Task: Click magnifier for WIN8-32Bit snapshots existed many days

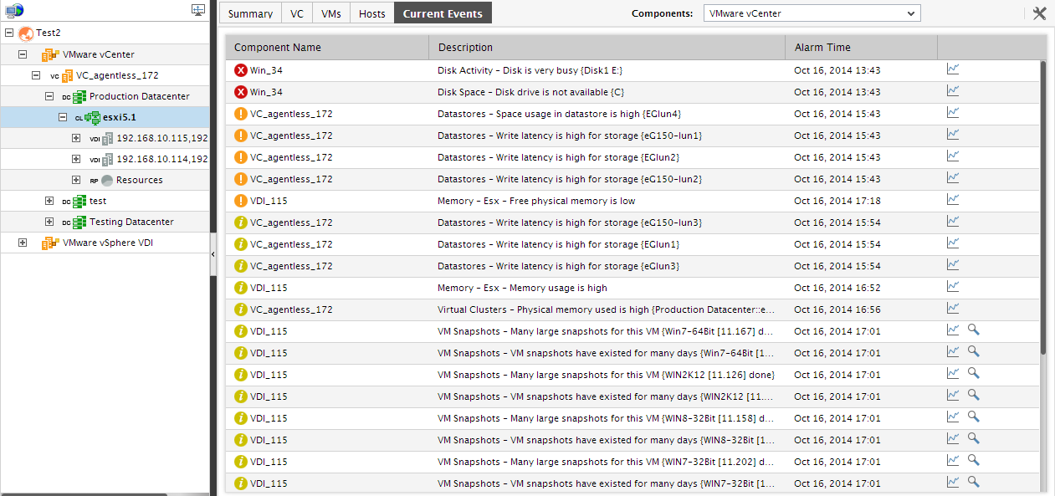Action: click(973, 438)
